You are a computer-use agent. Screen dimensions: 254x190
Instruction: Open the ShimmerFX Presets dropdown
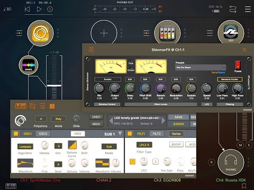[x=201, y=68]
